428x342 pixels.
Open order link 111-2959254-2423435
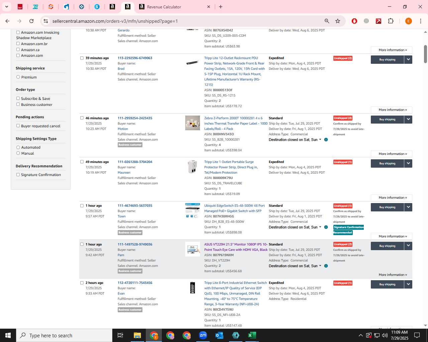pos(135,118)
